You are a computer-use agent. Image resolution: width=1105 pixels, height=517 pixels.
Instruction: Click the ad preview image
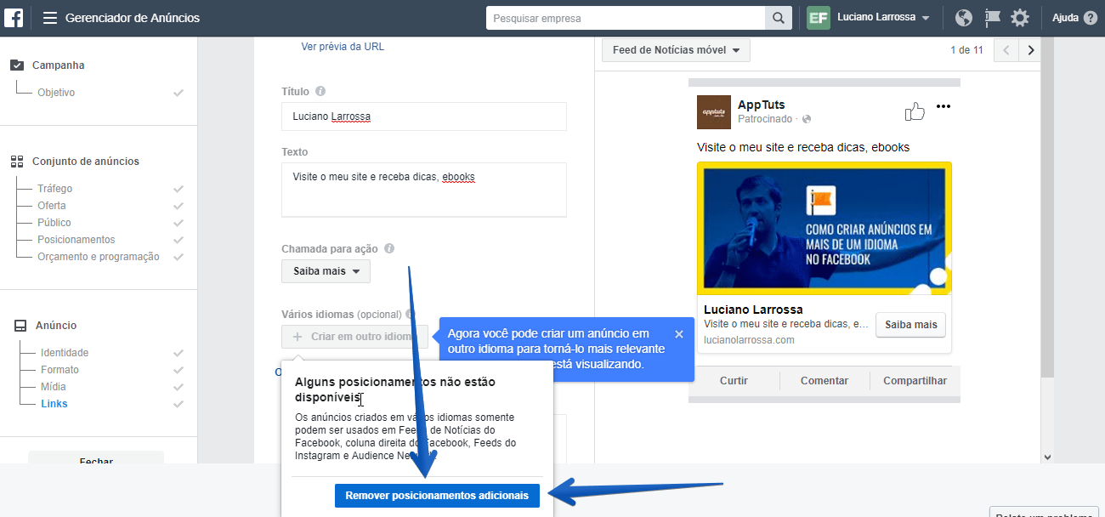[x=824, y=228]
